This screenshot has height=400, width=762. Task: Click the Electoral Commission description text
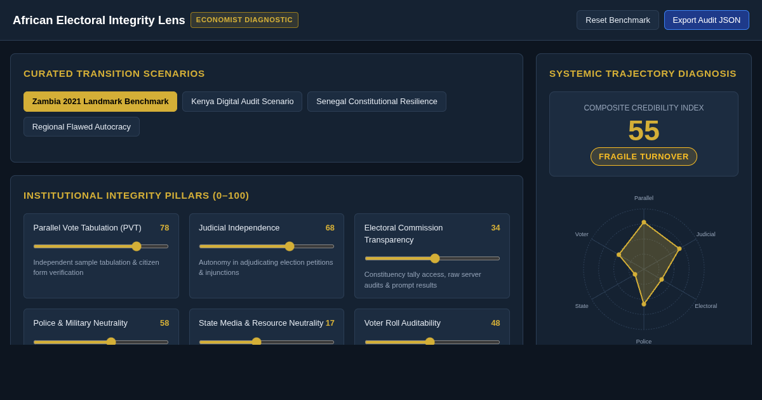pos(423,279)
